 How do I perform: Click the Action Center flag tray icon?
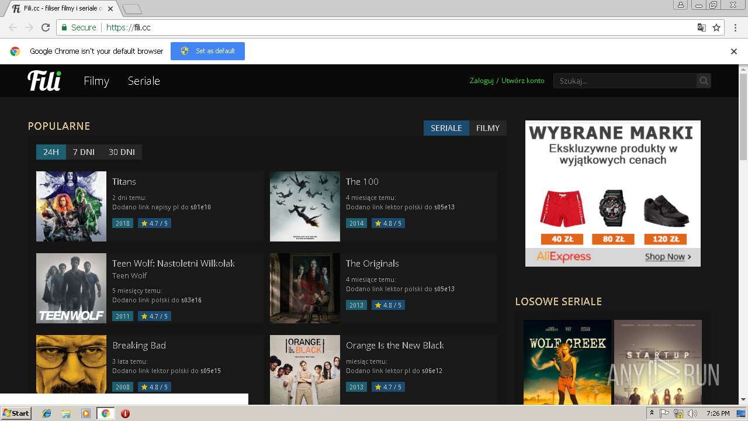coord(664,413)
